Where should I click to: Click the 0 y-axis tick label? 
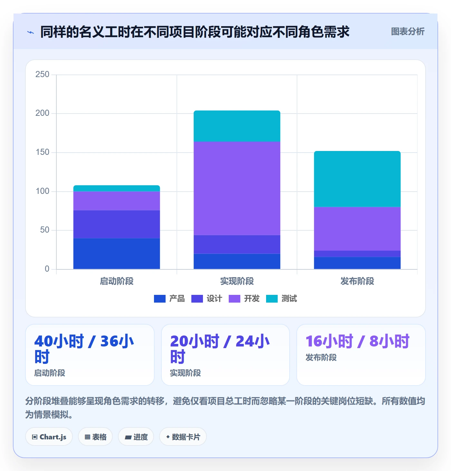point(47,269)
